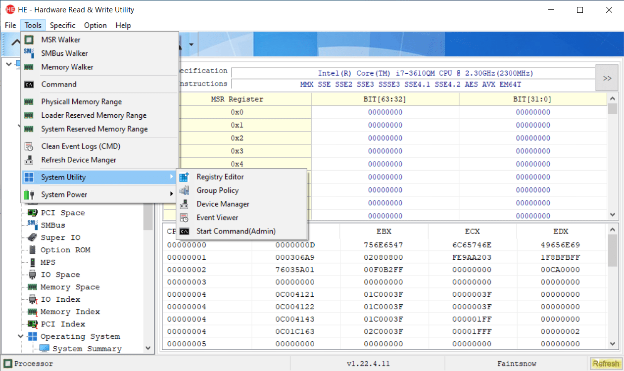Click MSR table scrollbar down arrow
The width and height of the screenshot is (624, 371).
[613, 215]
